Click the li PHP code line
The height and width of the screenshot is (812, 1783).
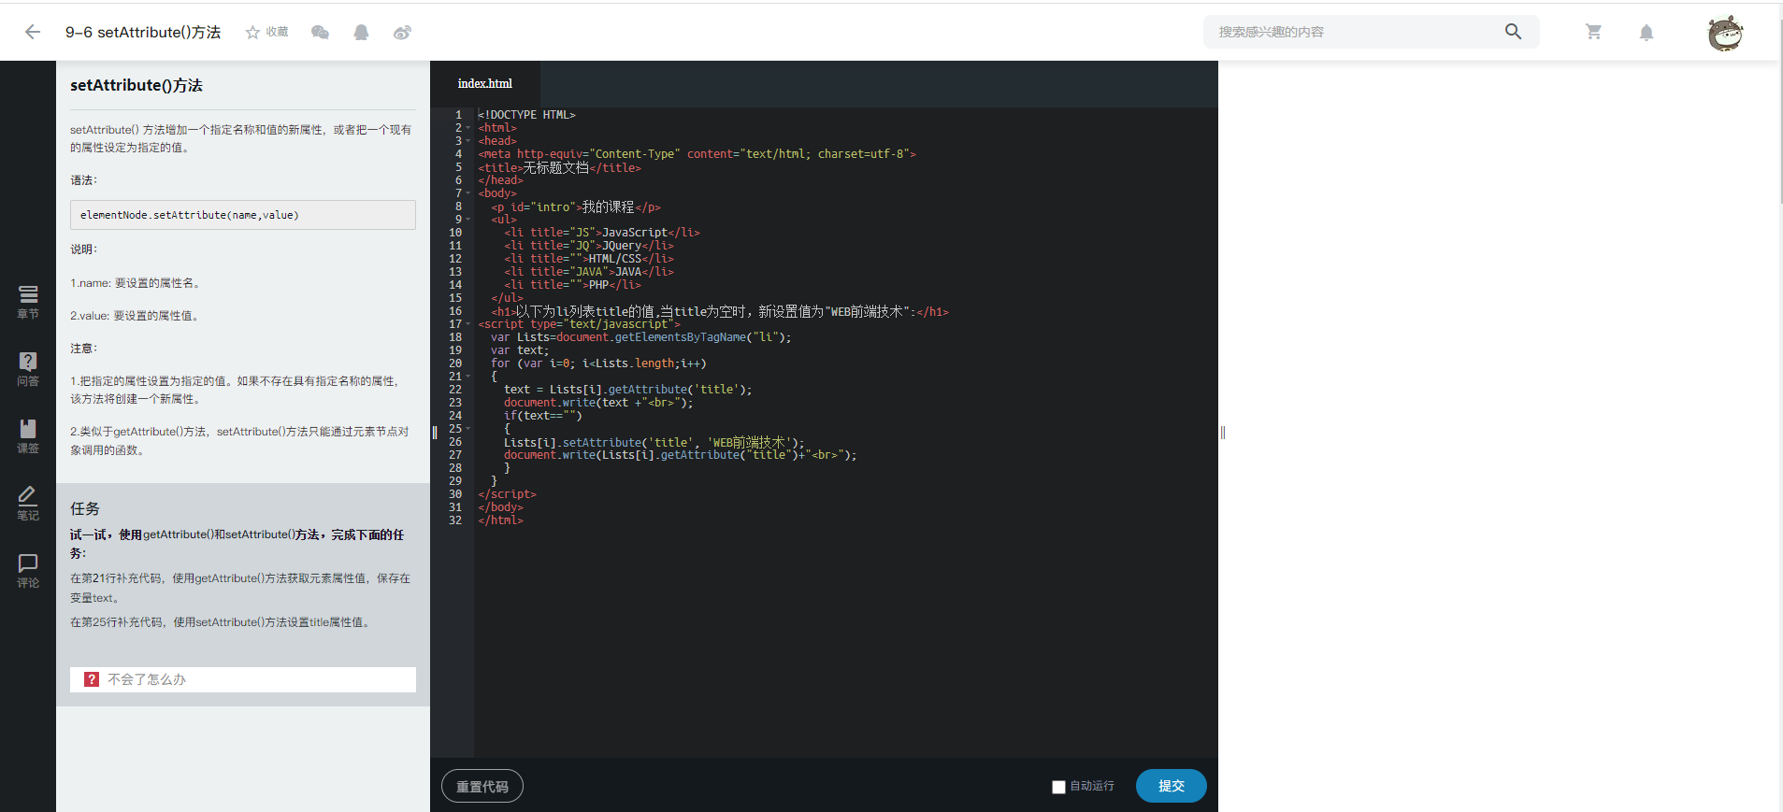[573, 285]
